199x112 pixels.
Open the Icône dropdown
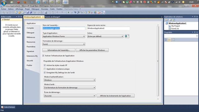105,36
